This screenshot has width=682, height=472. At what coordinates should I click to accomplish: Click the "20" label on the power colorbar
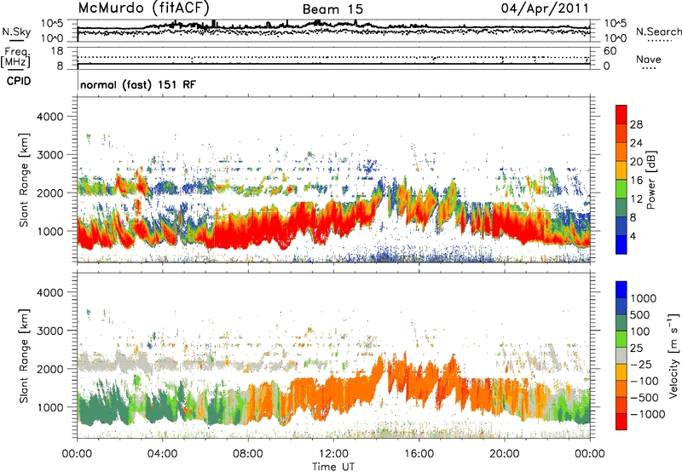[x=636, y=162]
